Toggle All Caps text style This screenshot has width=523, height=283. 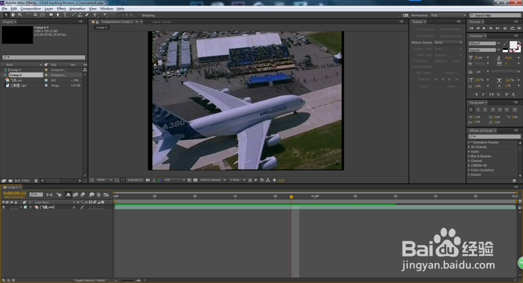pos(491,95)
